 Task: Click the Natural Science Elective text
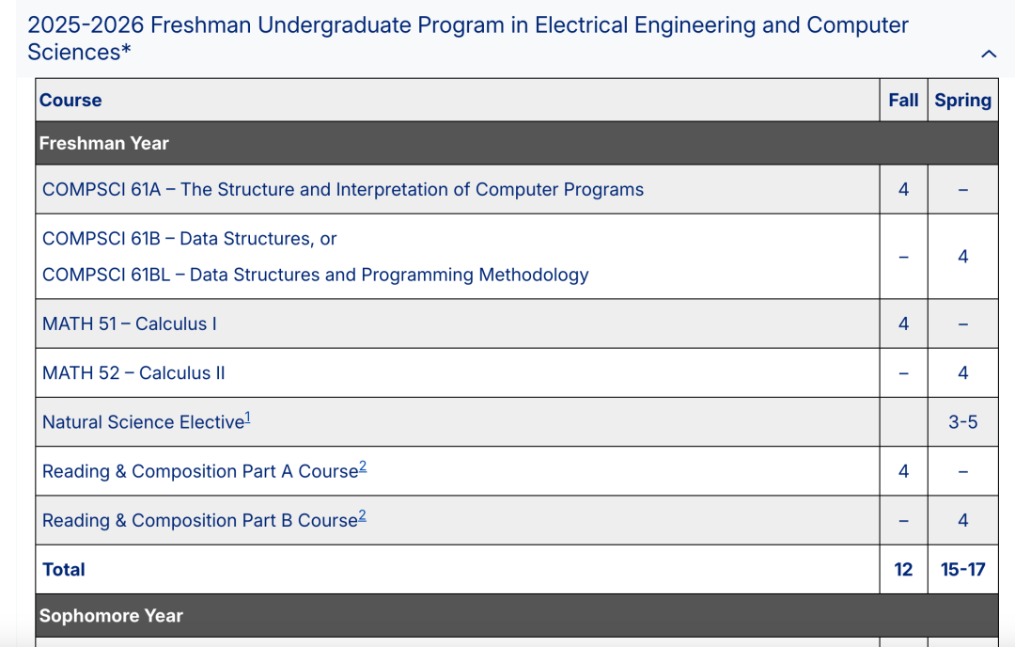142,423
